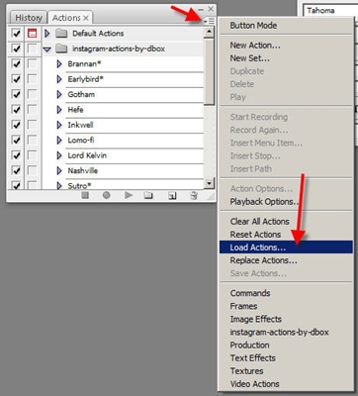This screenshot has width=358, height=396.
Task: Click the folder icon for Default Actions
Action: click(x=61, y=34)
